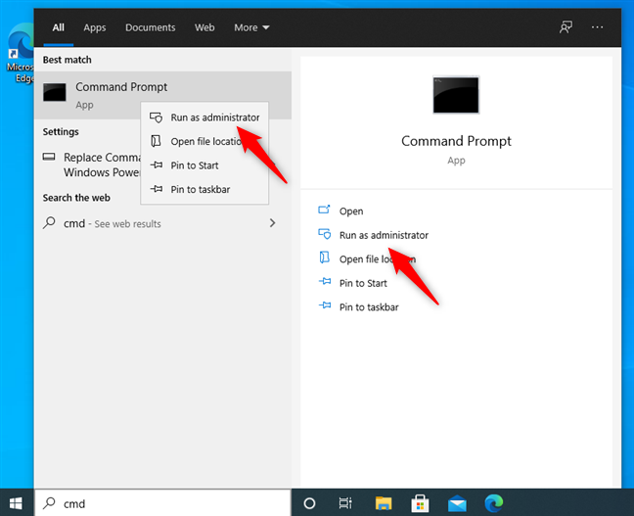Click Run as administrator in preview pane
The height and width of the screenshot is (516, 634).
pos(384,235)
